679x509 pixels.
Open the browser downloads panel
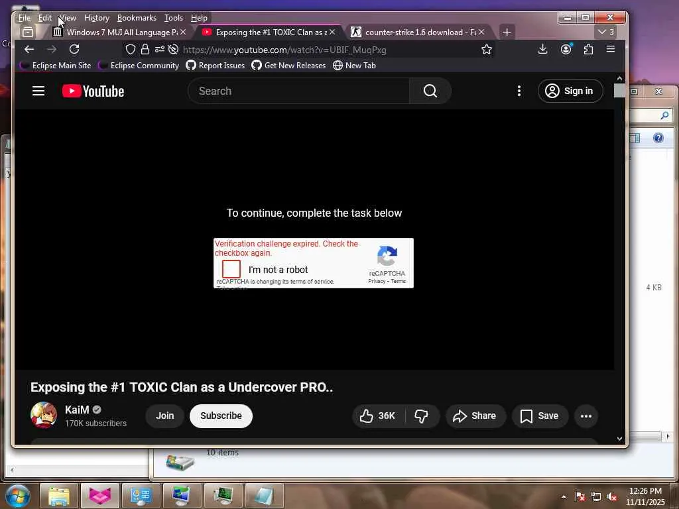[542, 49]
